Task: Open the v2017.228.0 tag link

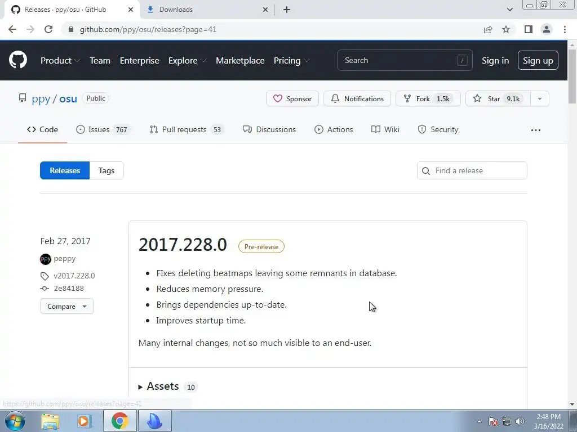Action: (74, 276)
